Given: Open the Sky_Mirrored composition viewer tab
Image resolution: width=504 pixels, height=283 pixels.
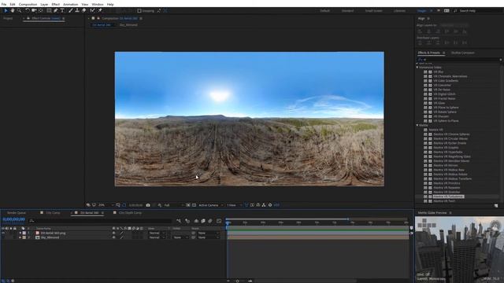Looking at the screenshot, I should click(x=128, y=24).
